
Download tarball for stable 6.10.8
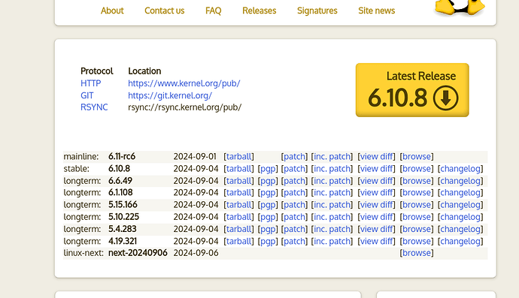coord(239,168)
